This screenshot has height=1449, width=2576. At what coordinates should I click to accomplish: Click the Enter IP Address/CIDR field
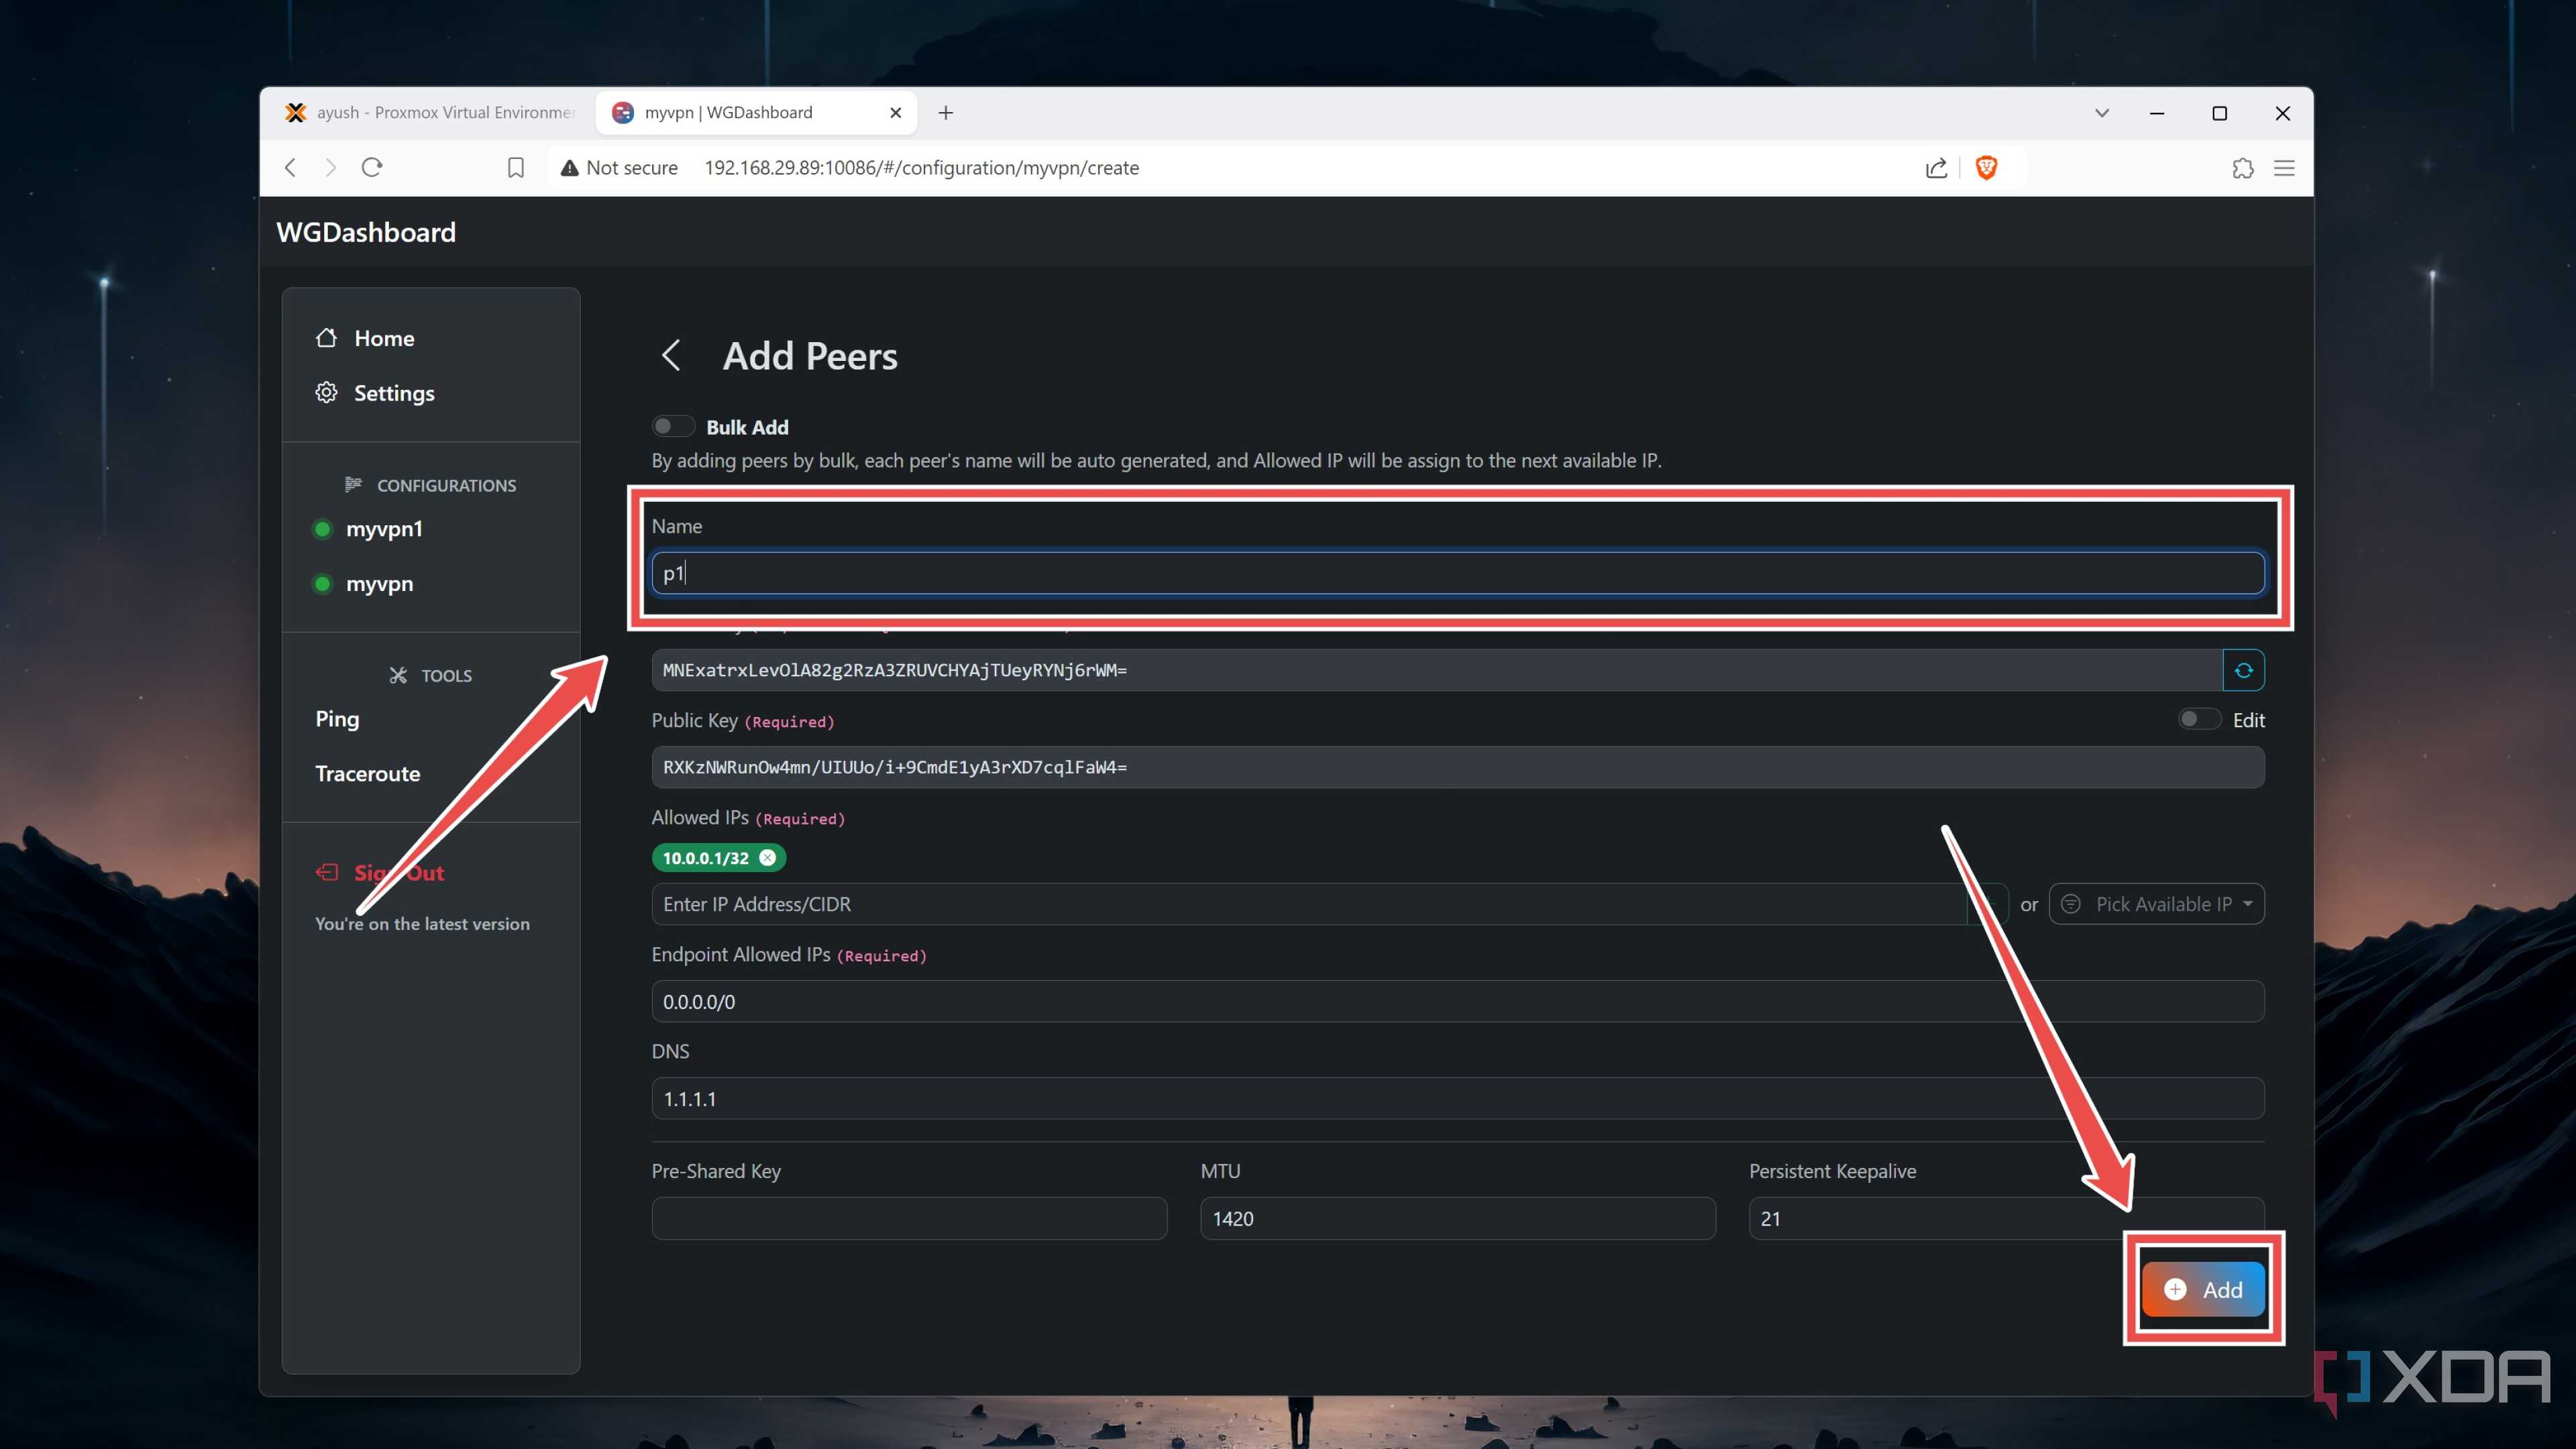click(1310, 904)
